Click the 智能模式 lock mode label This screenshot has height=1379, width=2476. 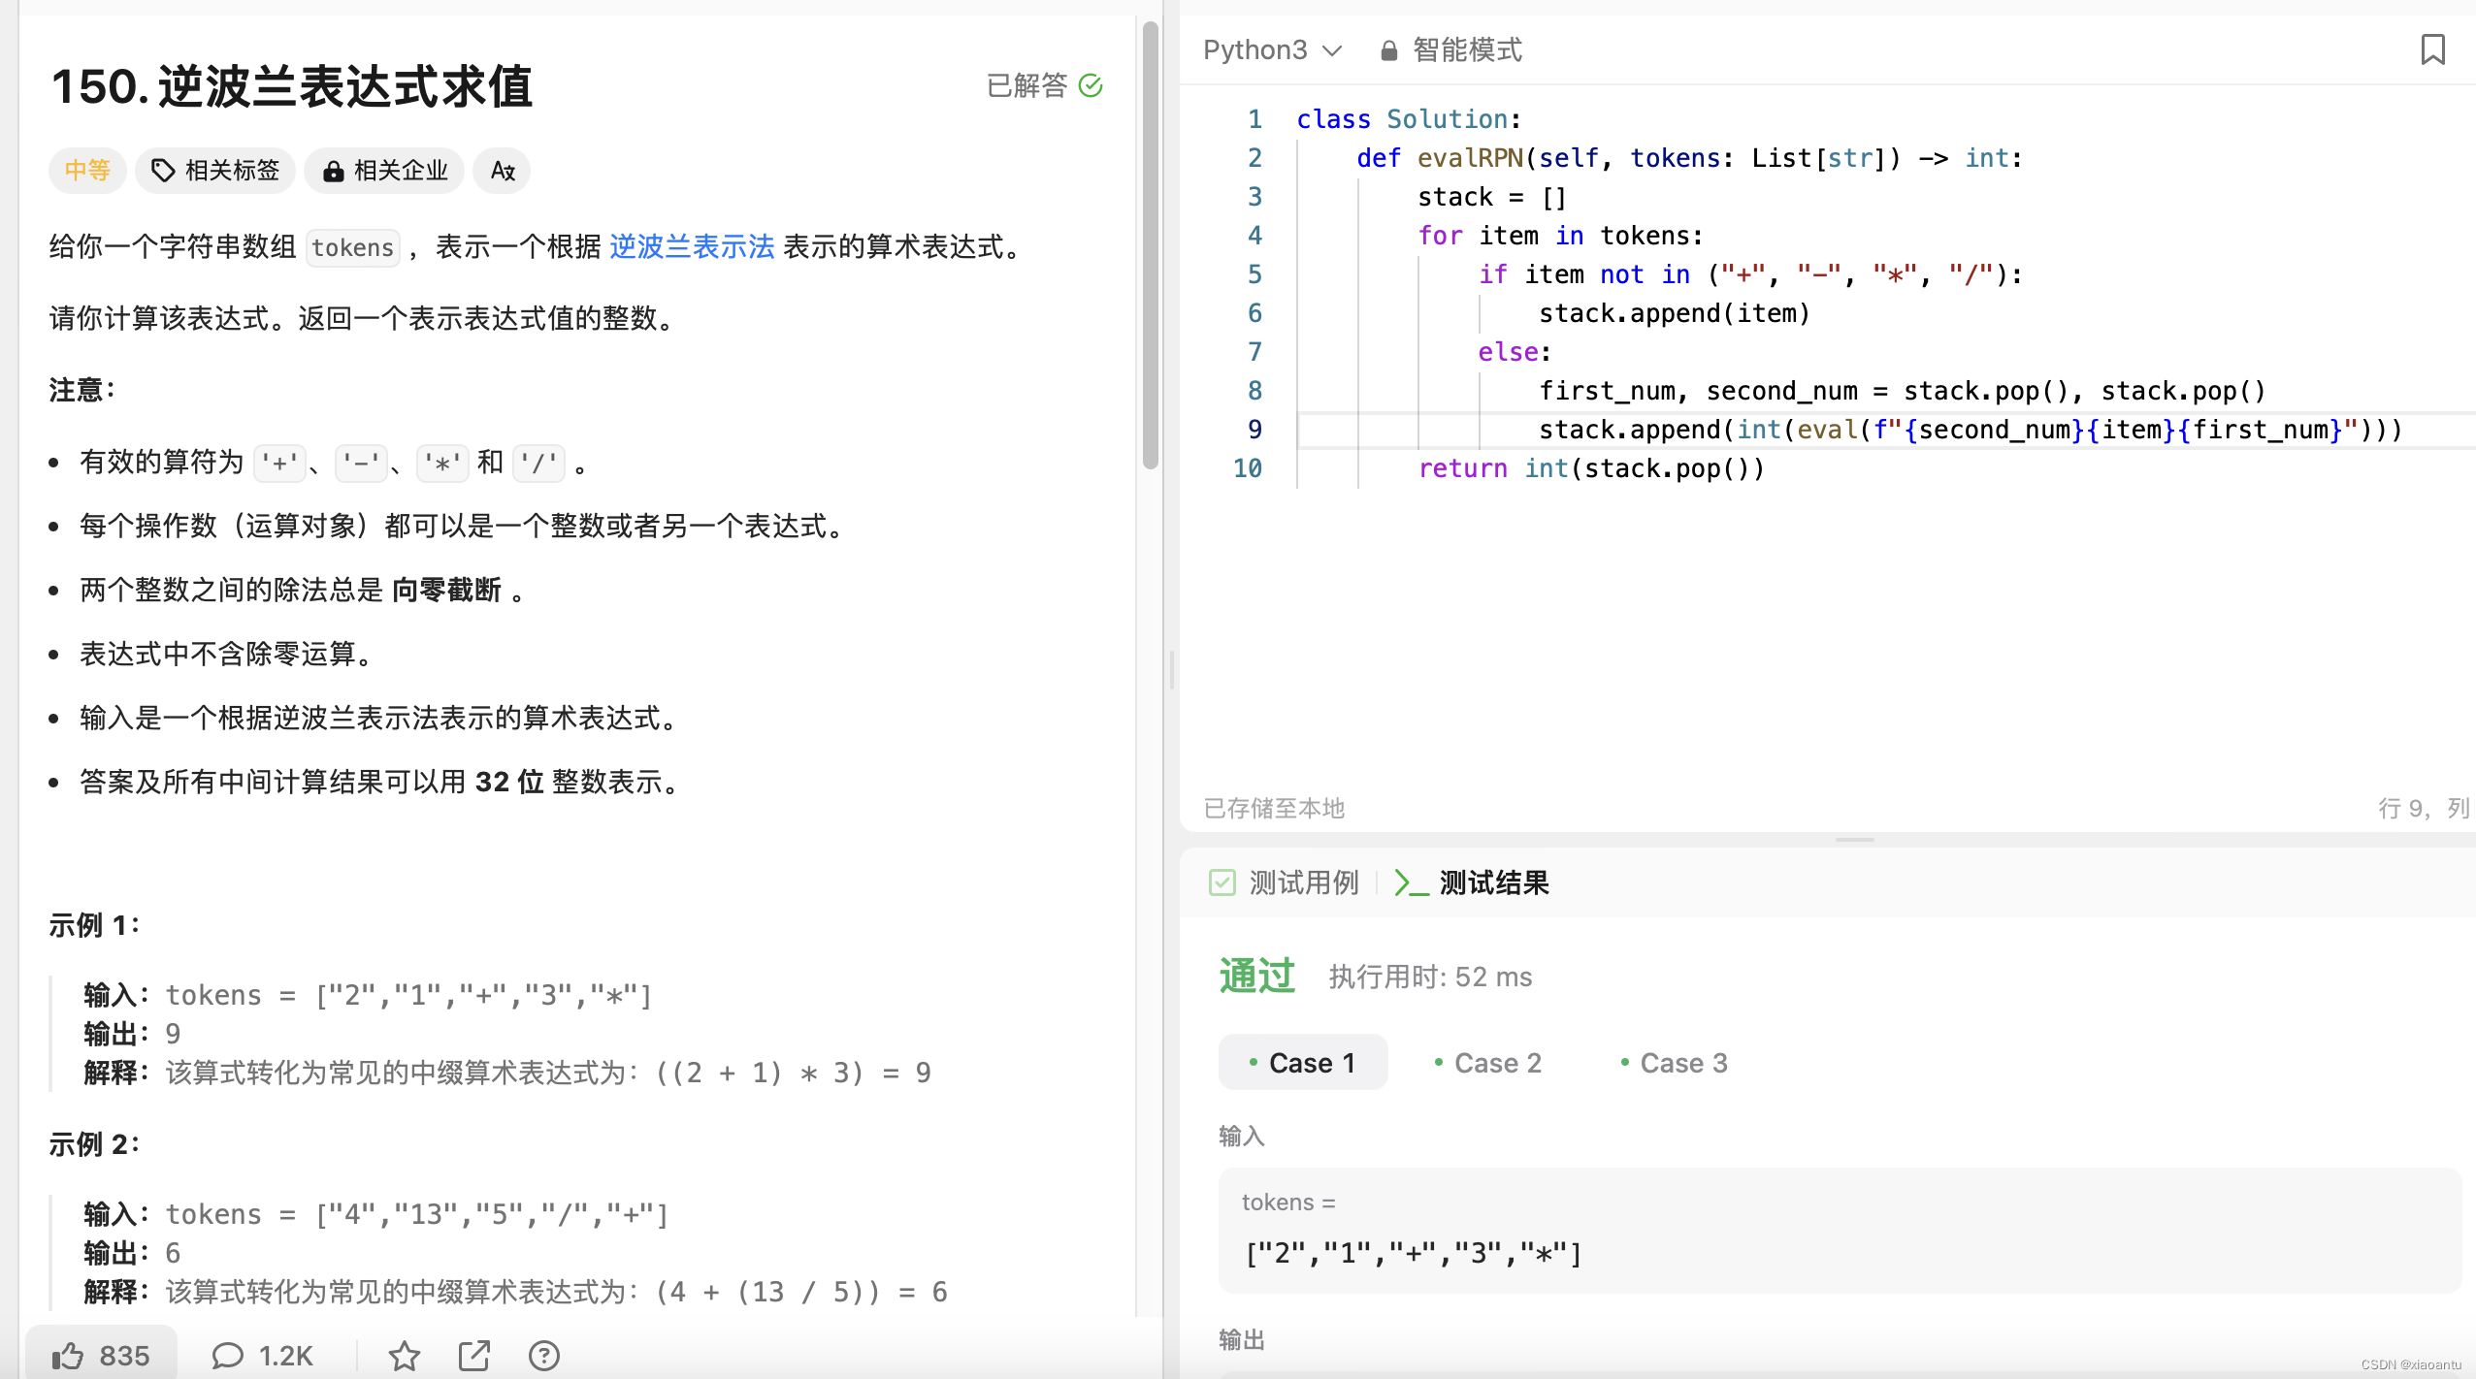tap(1466, 49)
